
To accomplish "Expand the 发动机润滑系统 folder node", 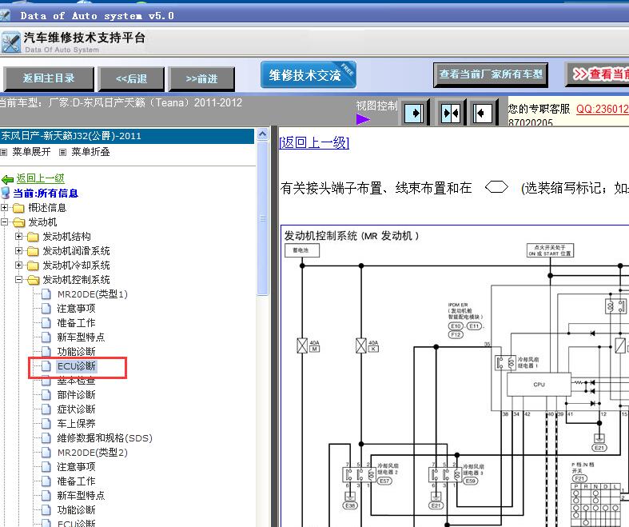I will click(18, 251).
